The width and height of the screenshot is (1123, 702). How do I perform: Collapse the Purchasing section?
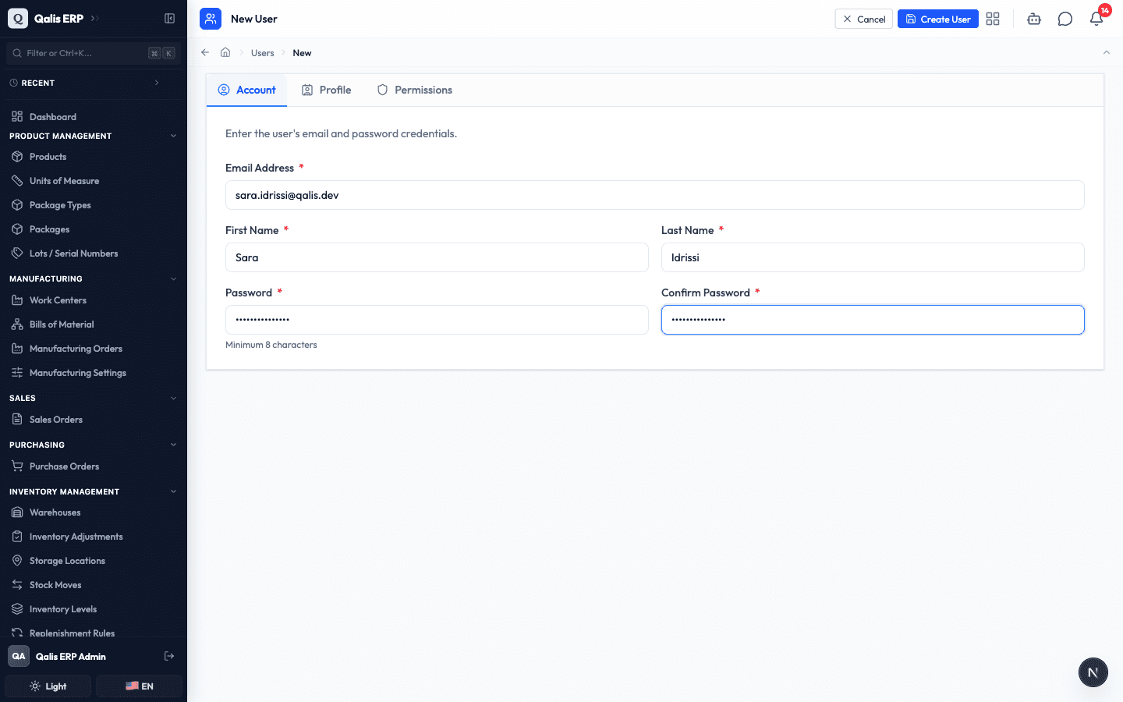[173, 445]
